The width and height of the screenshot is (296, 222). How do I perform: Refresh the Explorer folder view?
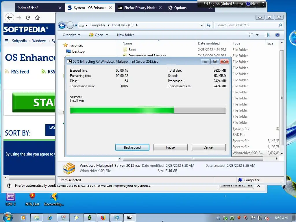[208, 25]
